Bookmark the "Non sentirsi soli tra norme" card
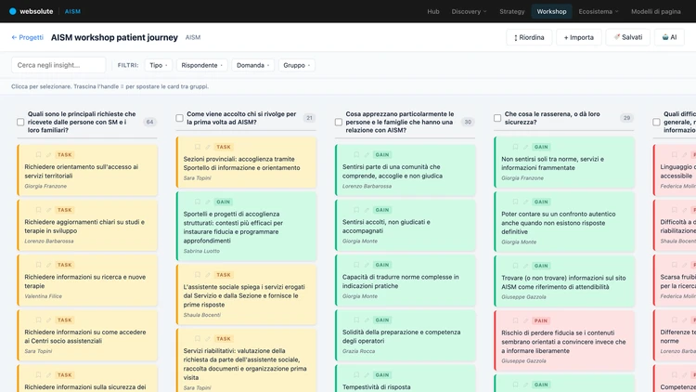This screenshot has height=392, width=696. 515,147
